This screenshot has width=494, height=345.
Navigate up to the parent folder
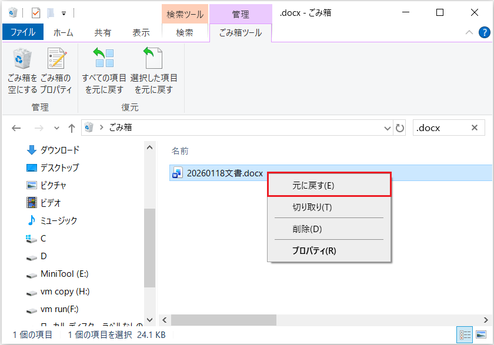(x=72, y=128)
